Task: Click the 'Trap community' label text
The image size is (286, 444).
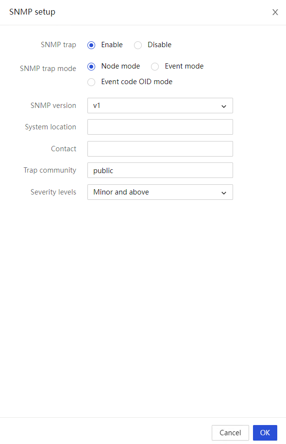Action: tap(50, 170)
